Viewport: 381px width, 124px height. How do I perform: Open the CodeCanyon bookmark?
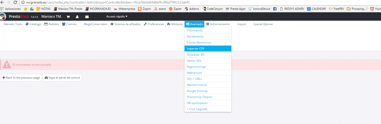pos(212,9)
